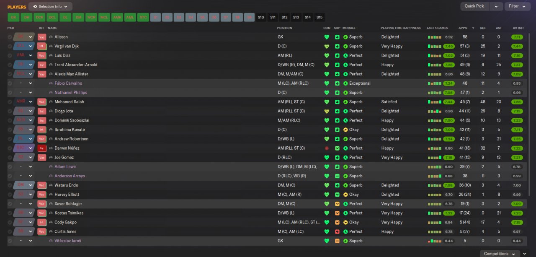Expand the Quick Pick arrow menu

496,6
